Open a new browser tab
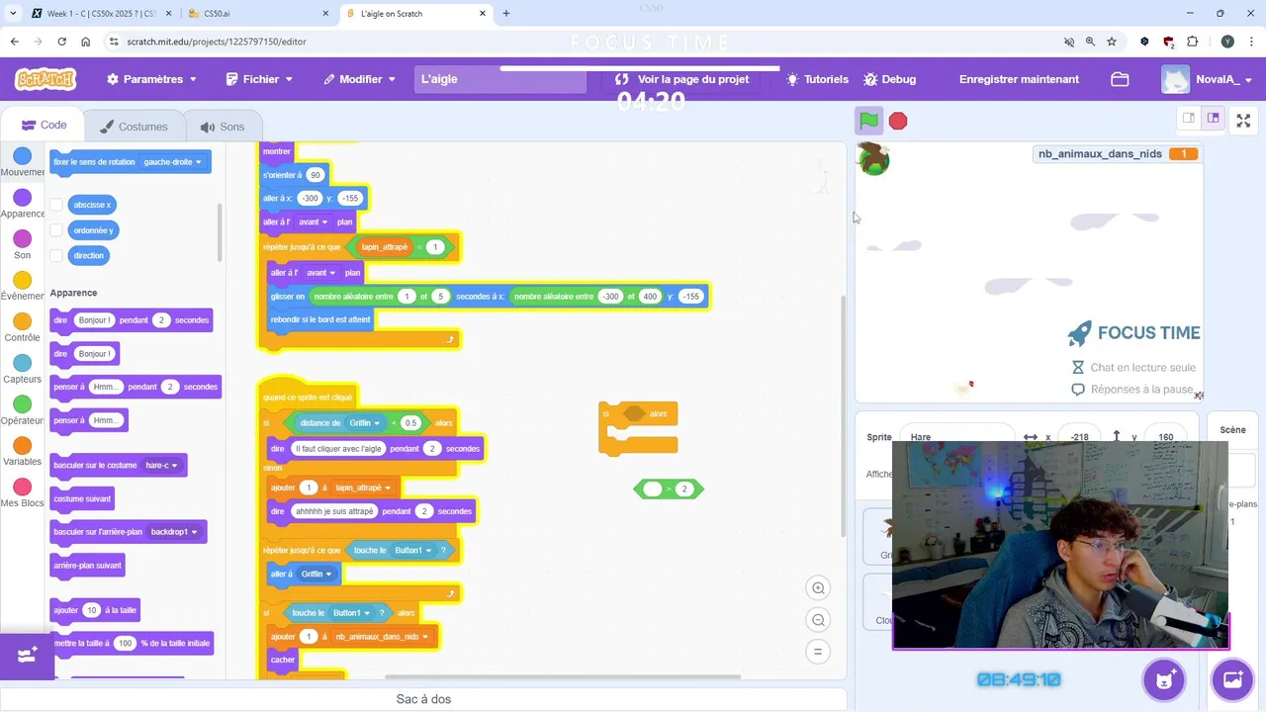This screenshot has width=1266, height=712. coord(506,14)
